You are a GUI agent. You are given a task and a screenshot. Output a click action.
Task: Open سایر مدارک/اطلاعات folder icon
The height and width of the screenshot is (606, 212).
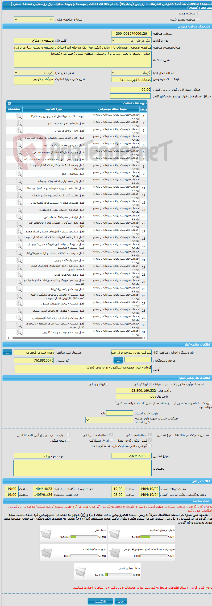click(46, 553)
